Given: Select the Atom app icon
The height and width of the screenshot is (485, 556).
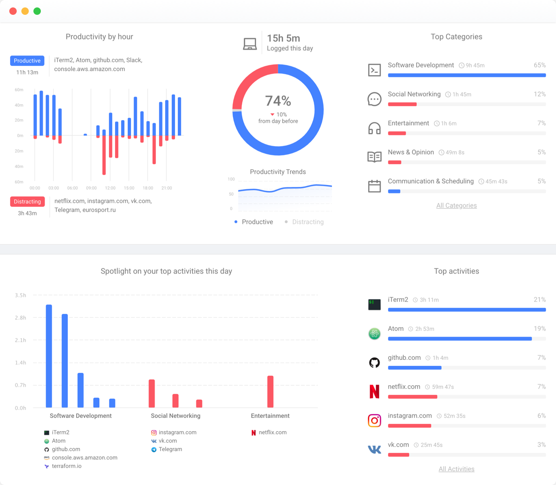Looking at the screenshot, I should coord(375,333).
